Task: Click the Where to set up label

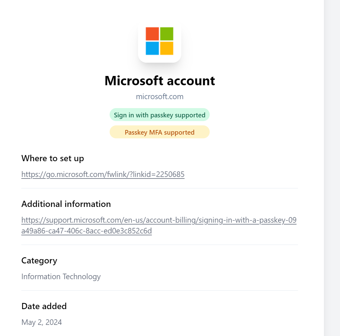Action: click(52, 158)
